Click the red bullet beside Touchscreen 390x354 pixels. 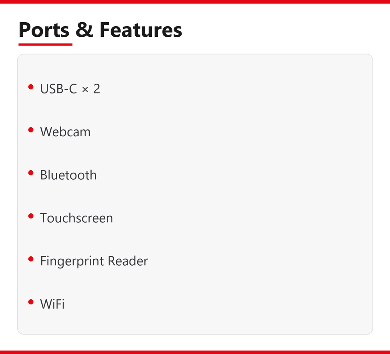pos(31,216)
